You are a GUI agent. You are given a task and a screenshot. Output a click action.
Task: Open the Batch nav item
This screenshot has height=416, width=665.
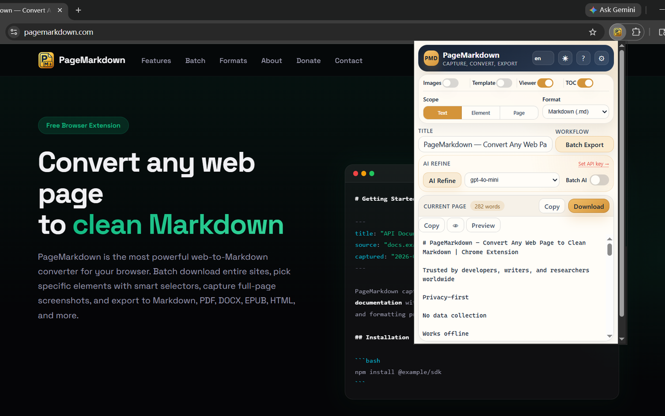tap(195, 60)
